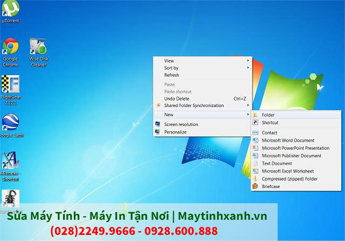This screenshot has width=345, height=241.
Task: Click the Shared Folder Synchronization icon
Action: pyautogui.click(x=158, y=105)
